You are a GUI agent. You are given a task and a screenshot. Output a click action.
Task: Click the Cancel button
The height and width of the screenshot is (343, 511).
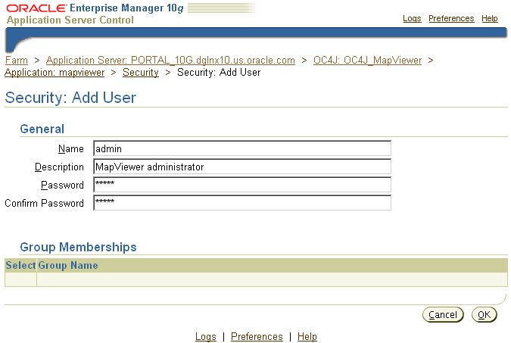(x=443, y=315)
